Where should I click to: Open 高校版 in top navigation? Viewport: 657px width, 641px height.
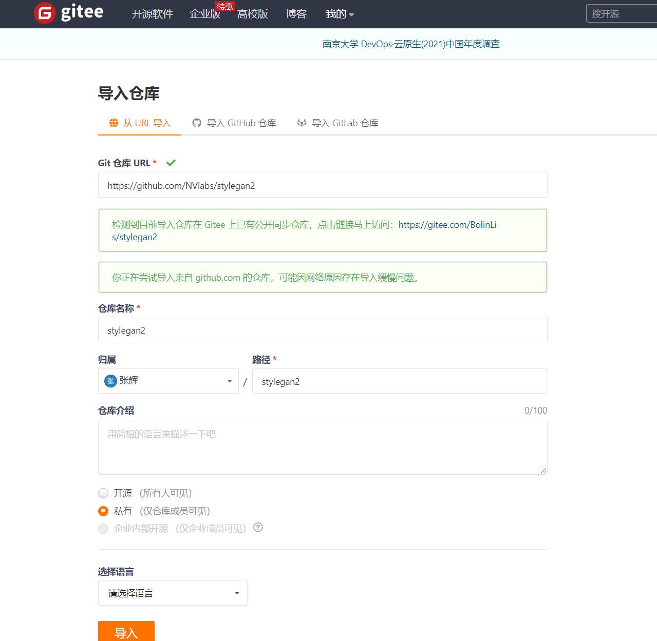pos(253,14)
